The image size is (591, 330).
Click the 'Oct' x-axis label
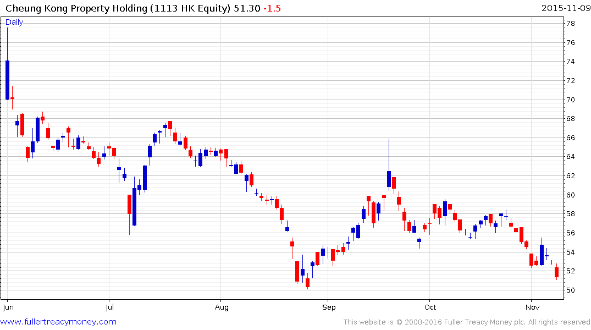coord(430,307)
